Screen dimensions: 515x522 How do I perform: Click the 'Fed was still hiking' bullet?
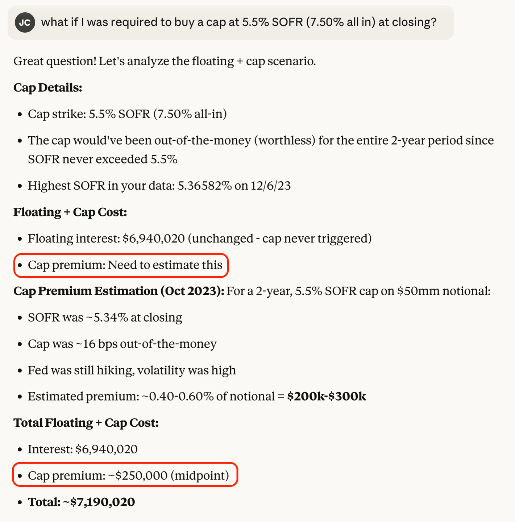point(132,370)
